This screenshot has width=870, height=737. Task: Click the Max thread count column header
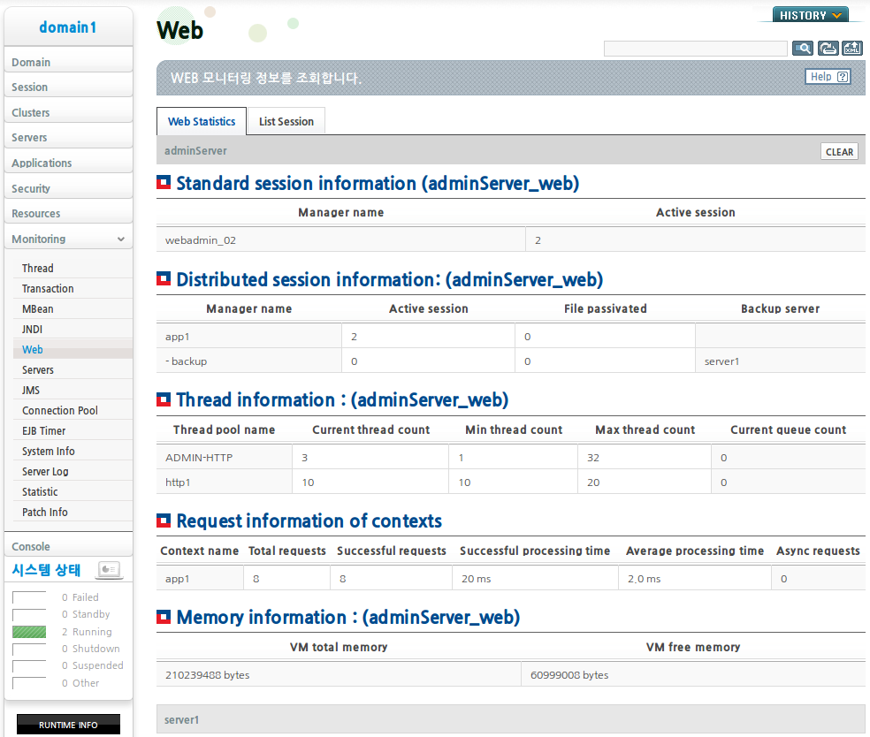pos(645,429)
